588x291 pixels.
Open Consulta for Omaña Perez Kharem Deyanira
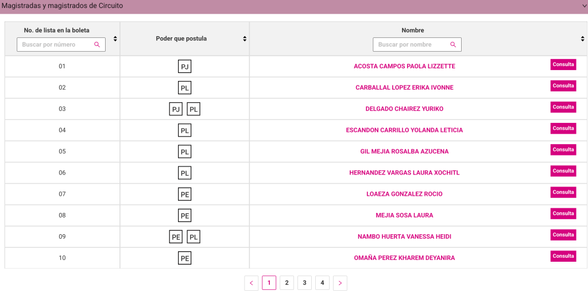point(563,256)
